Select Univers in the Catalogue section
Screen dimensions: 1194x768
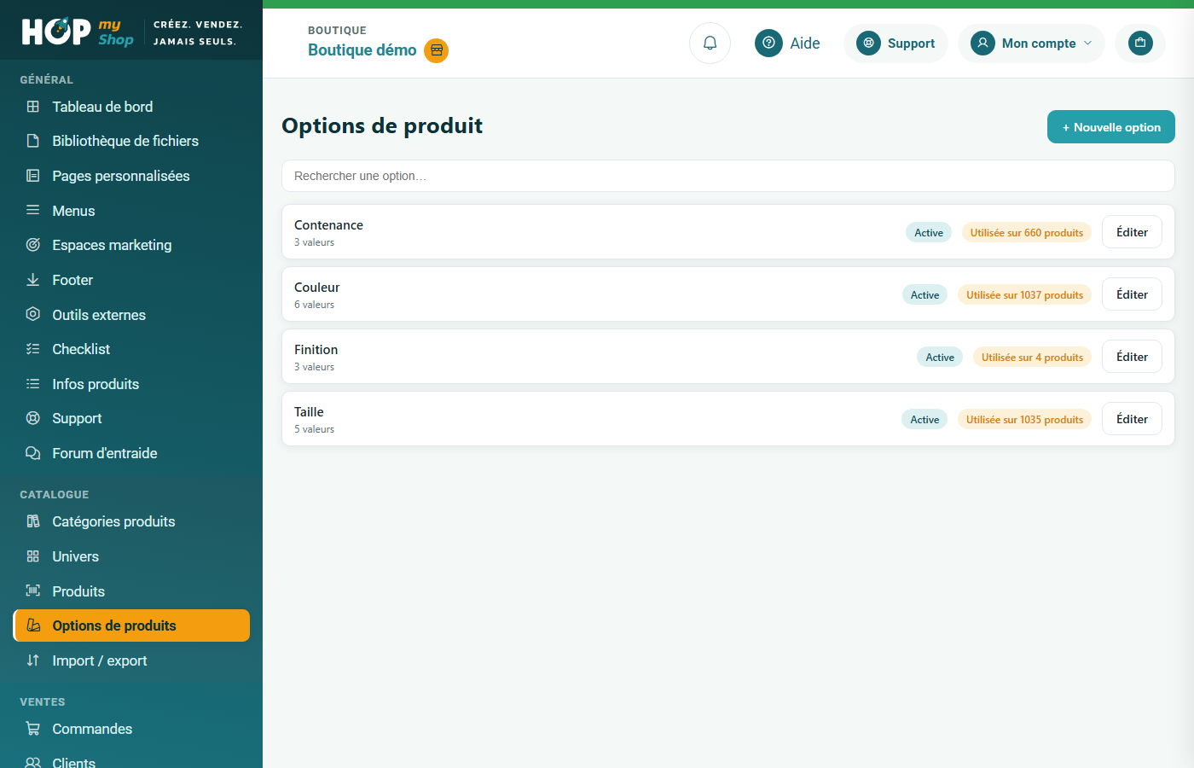[131, 556]
